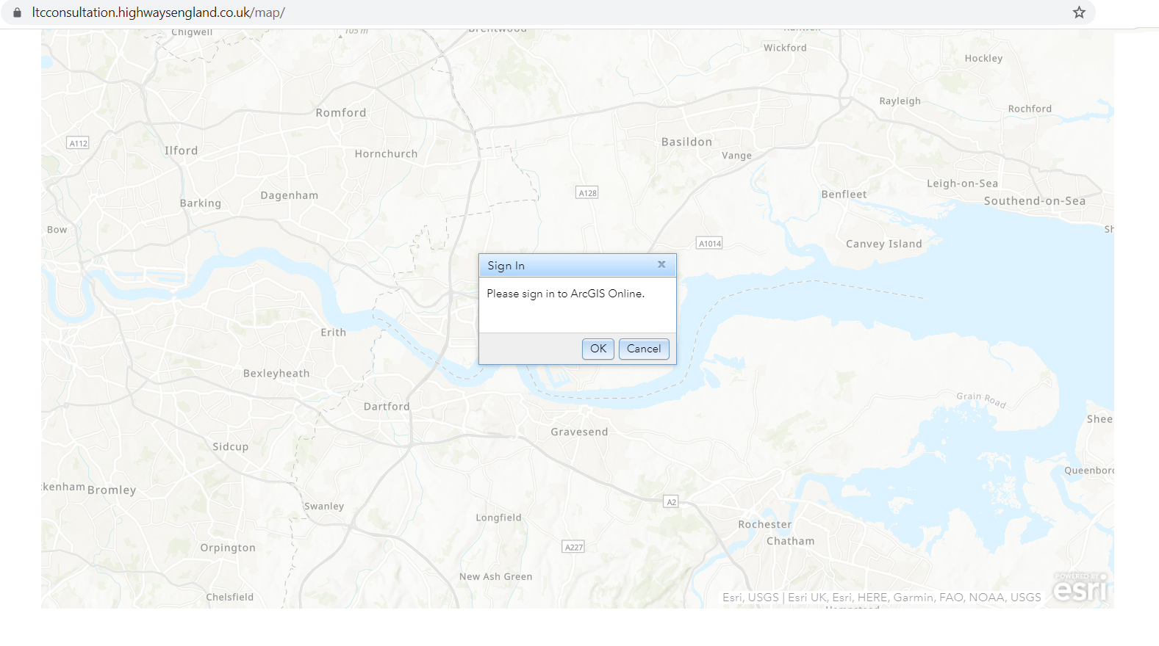Image resolution: width=1159 pixels, height=646 pixels.
Task: Click the Barking map label
Action: click(x=200, y=203)
